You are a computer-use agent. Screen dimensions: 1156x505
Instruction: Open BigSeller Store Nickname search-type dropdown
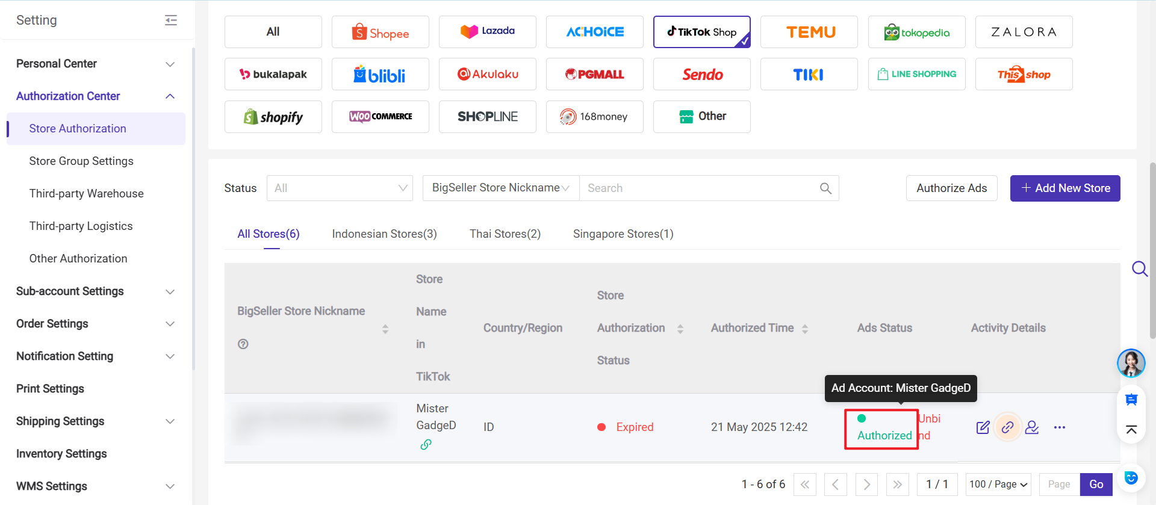[x=501, y=188]
